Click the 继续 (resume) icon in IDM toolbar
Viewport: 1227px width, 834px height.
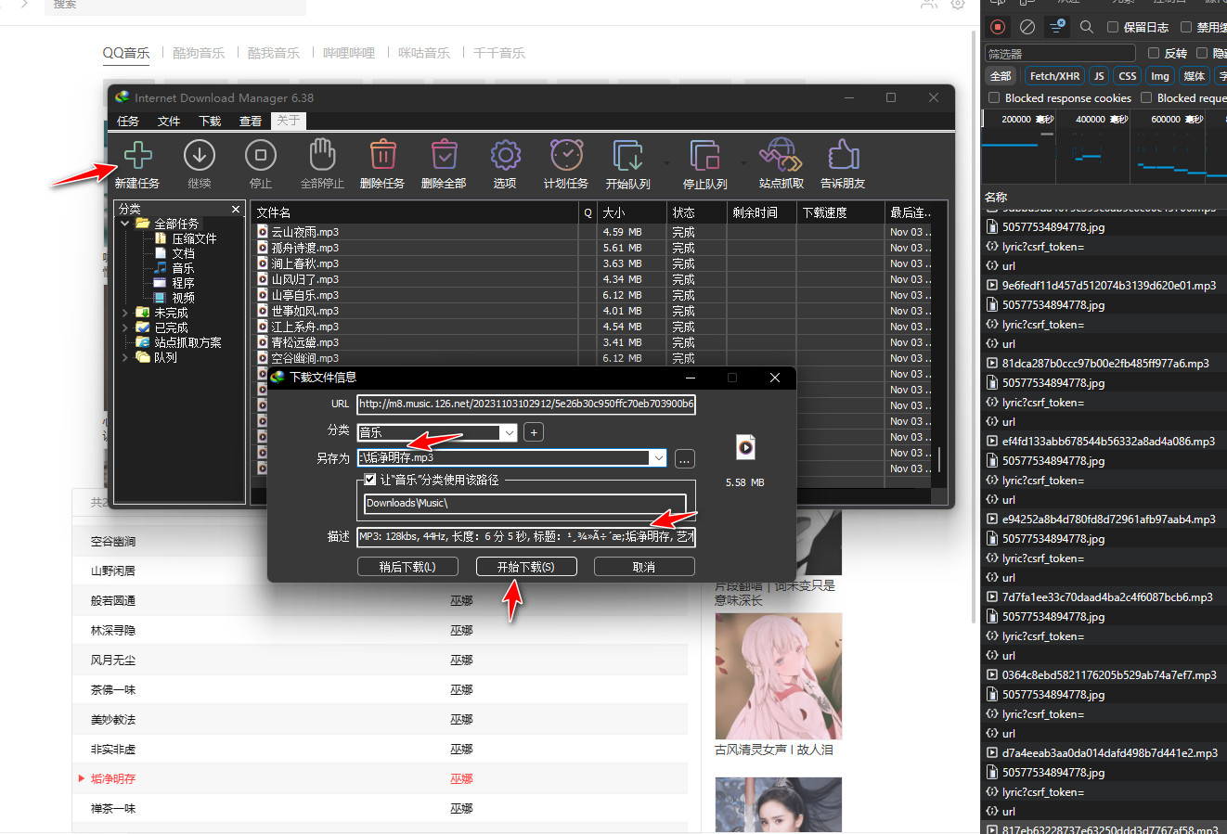click(x=200, y=155)
